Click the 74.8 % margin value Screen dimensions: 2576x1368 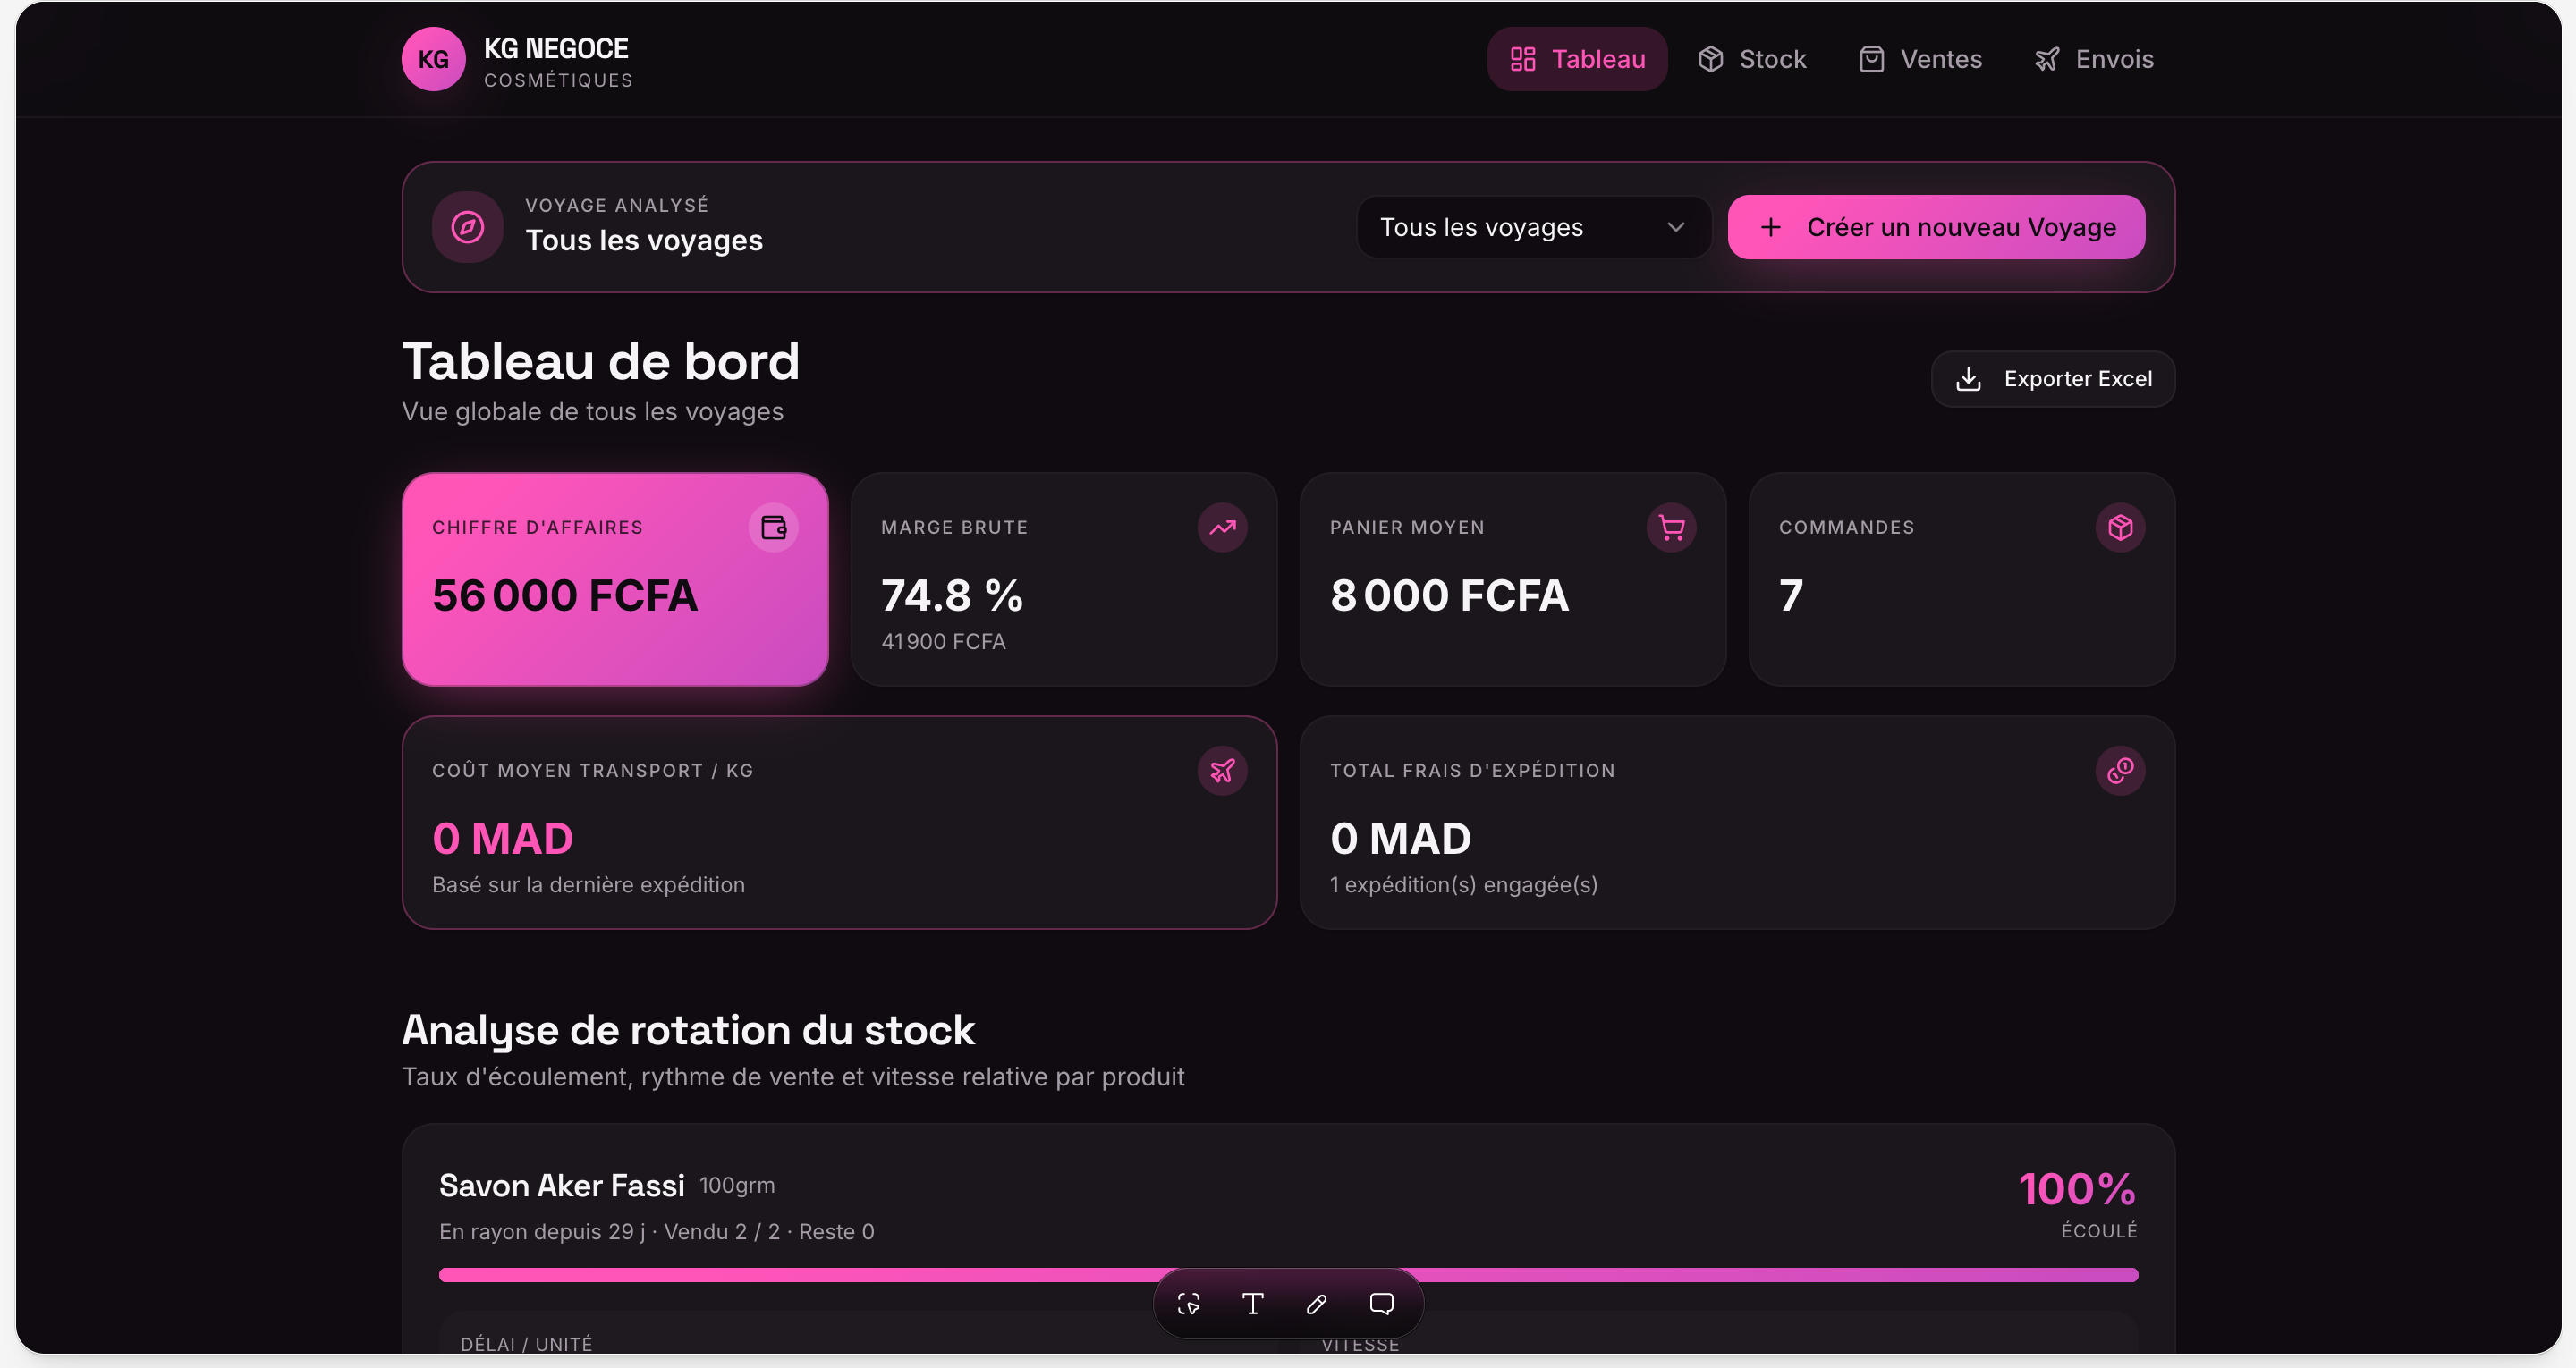(x=952, y=595)
